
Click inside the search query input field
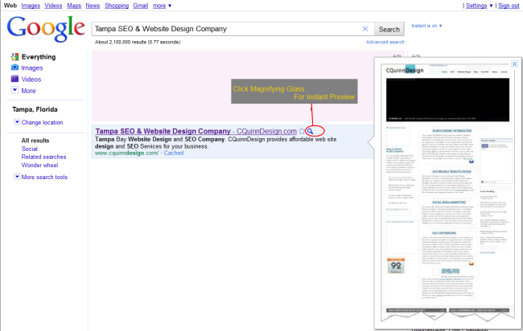pyautogui.click(x=225, y=29)
